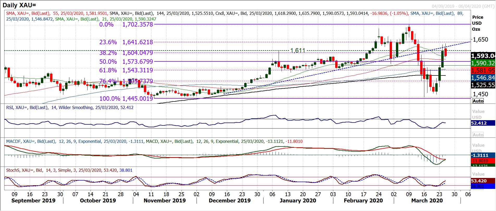Click the Price USD Ozs axis title

tap(477, 23)
